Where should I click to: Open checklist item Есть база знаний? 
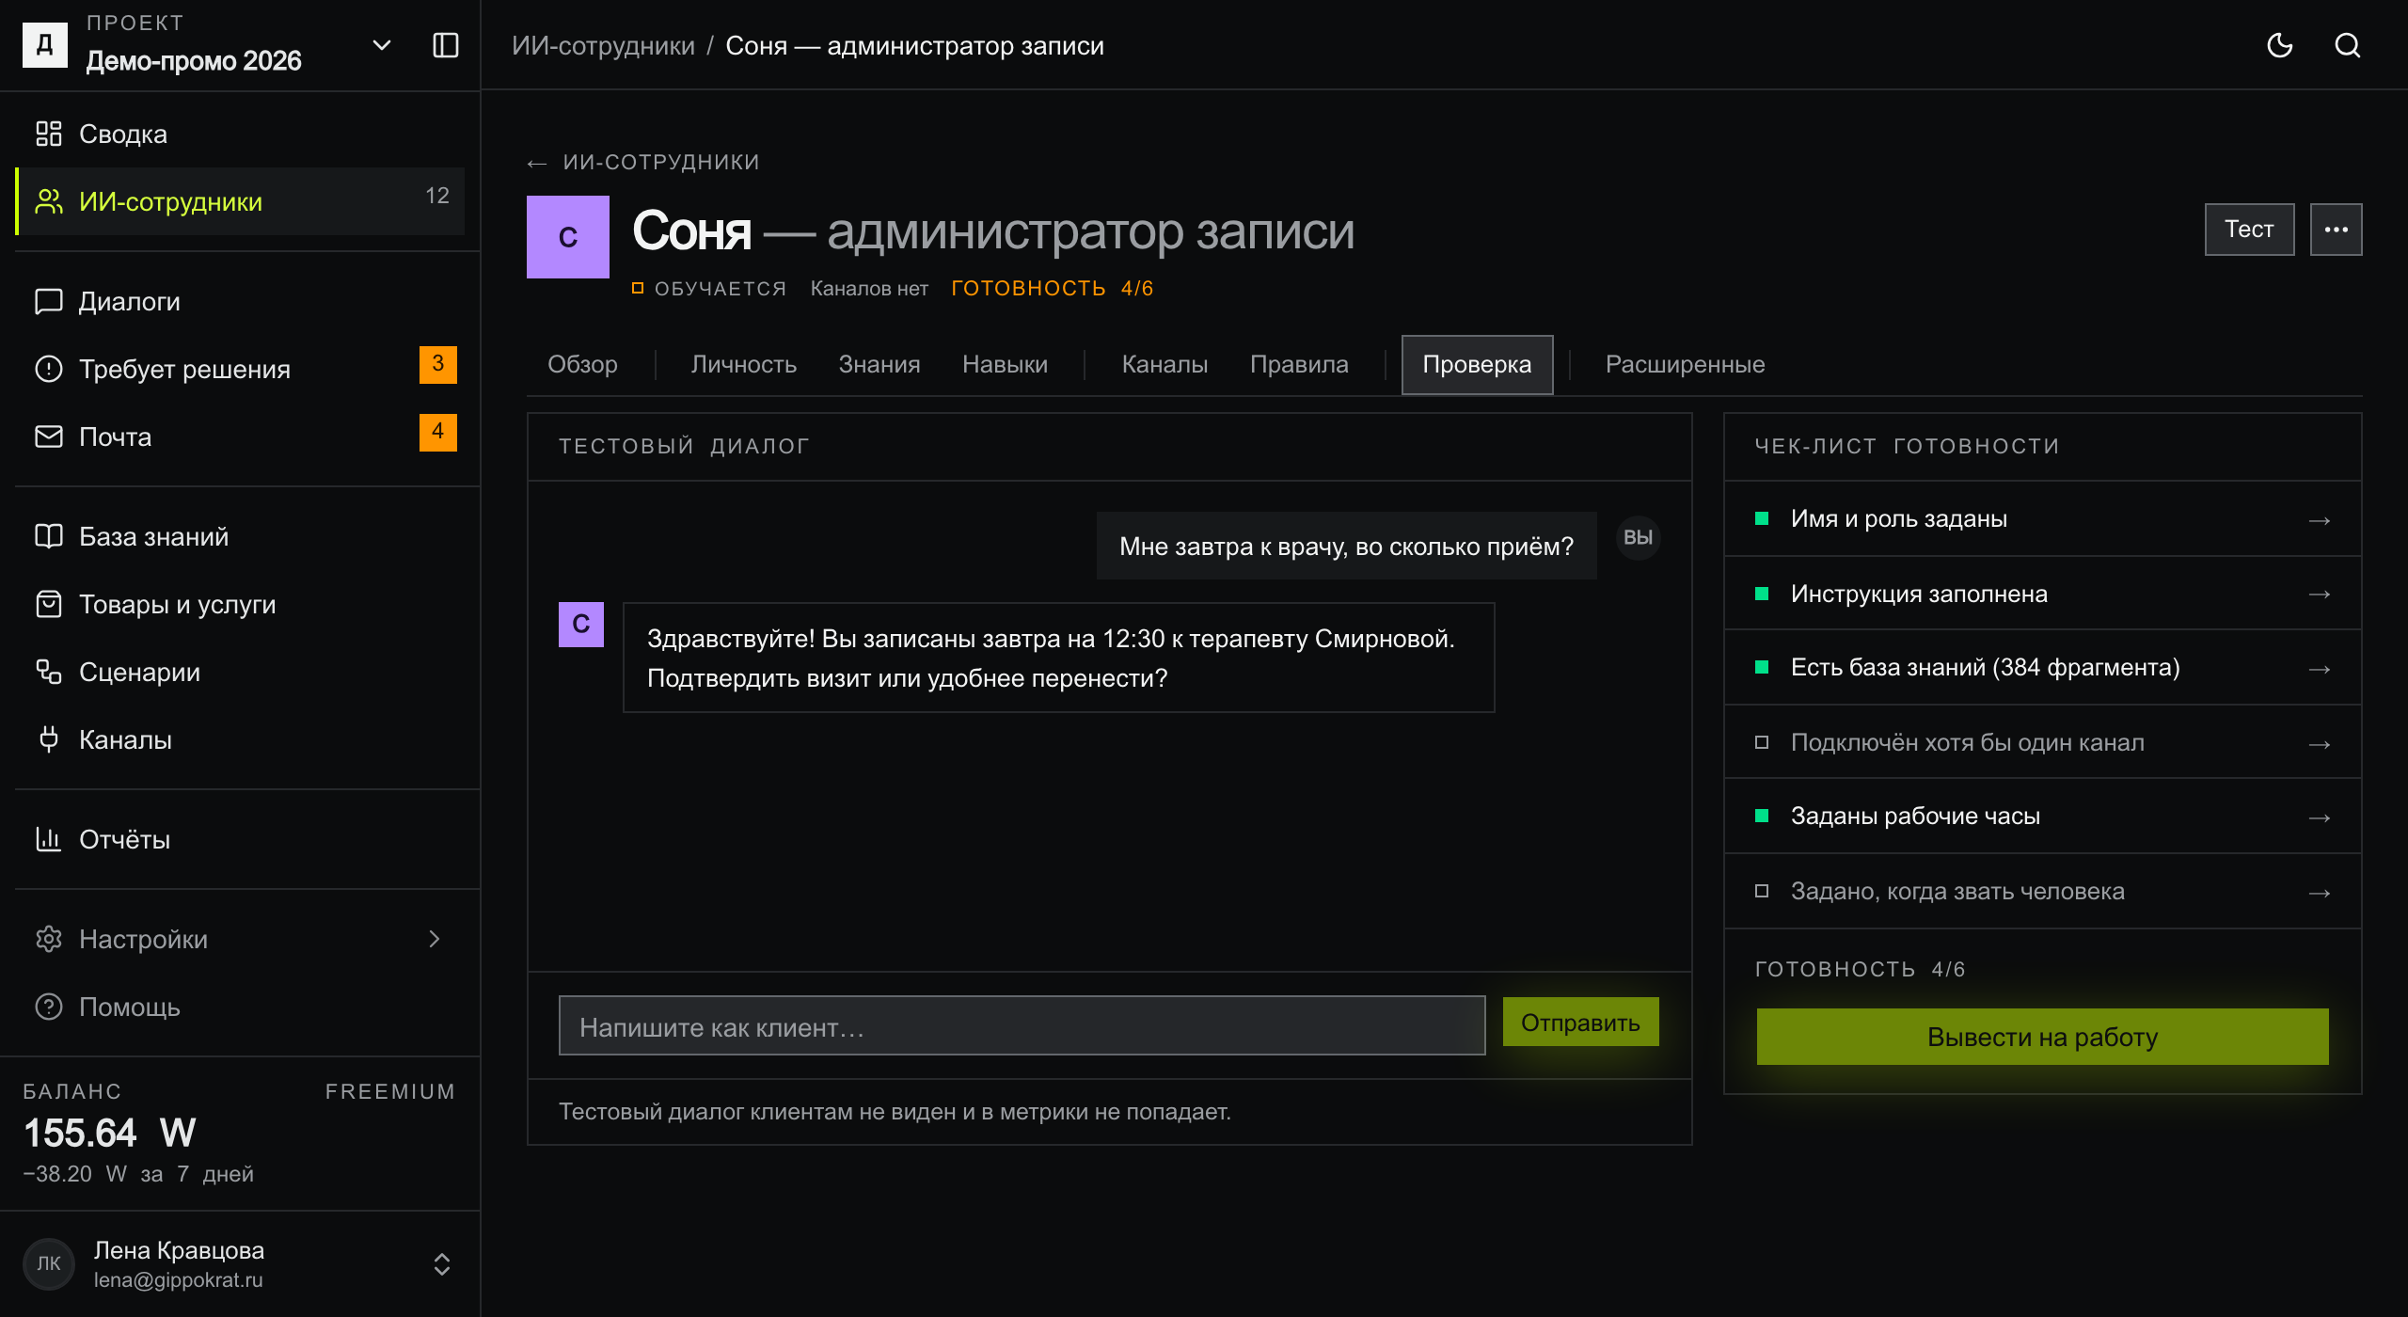coord(2042,668)
